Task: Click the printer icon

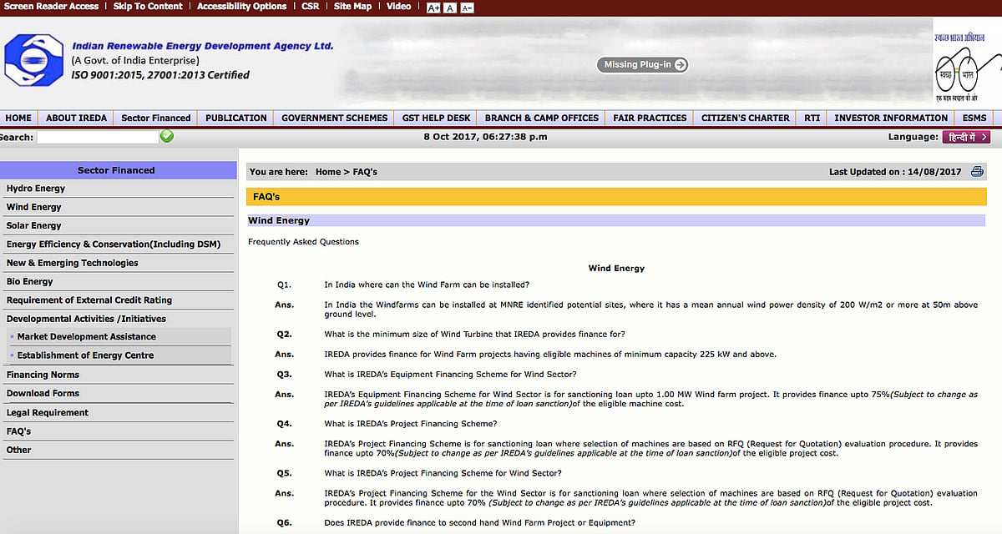Action: [x=978, y=172]
